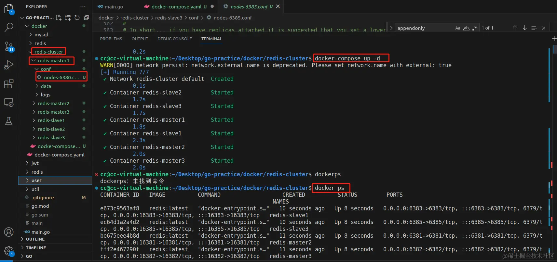
Task: Open the Extensions view
Action: click(x=9, y=84)
